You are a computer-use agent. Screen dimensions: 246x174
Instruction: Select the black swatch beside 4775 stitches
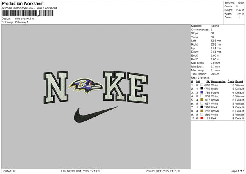tap(202, 89)
